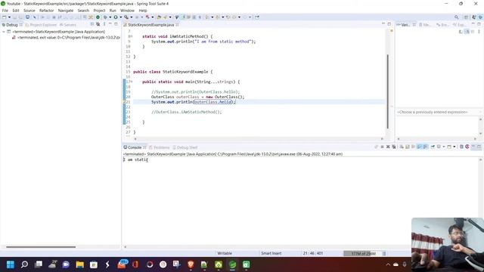Open the Brave browser taskbar icon

[x=191, y=264]
